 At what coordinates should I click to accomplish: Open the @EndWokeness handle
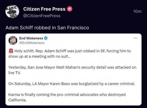[x=32, y=43]
